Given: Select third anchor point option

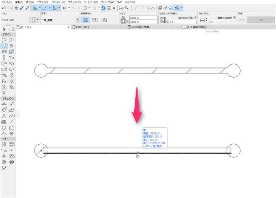Looking at the screenshot, I should [x=104, y=20].
